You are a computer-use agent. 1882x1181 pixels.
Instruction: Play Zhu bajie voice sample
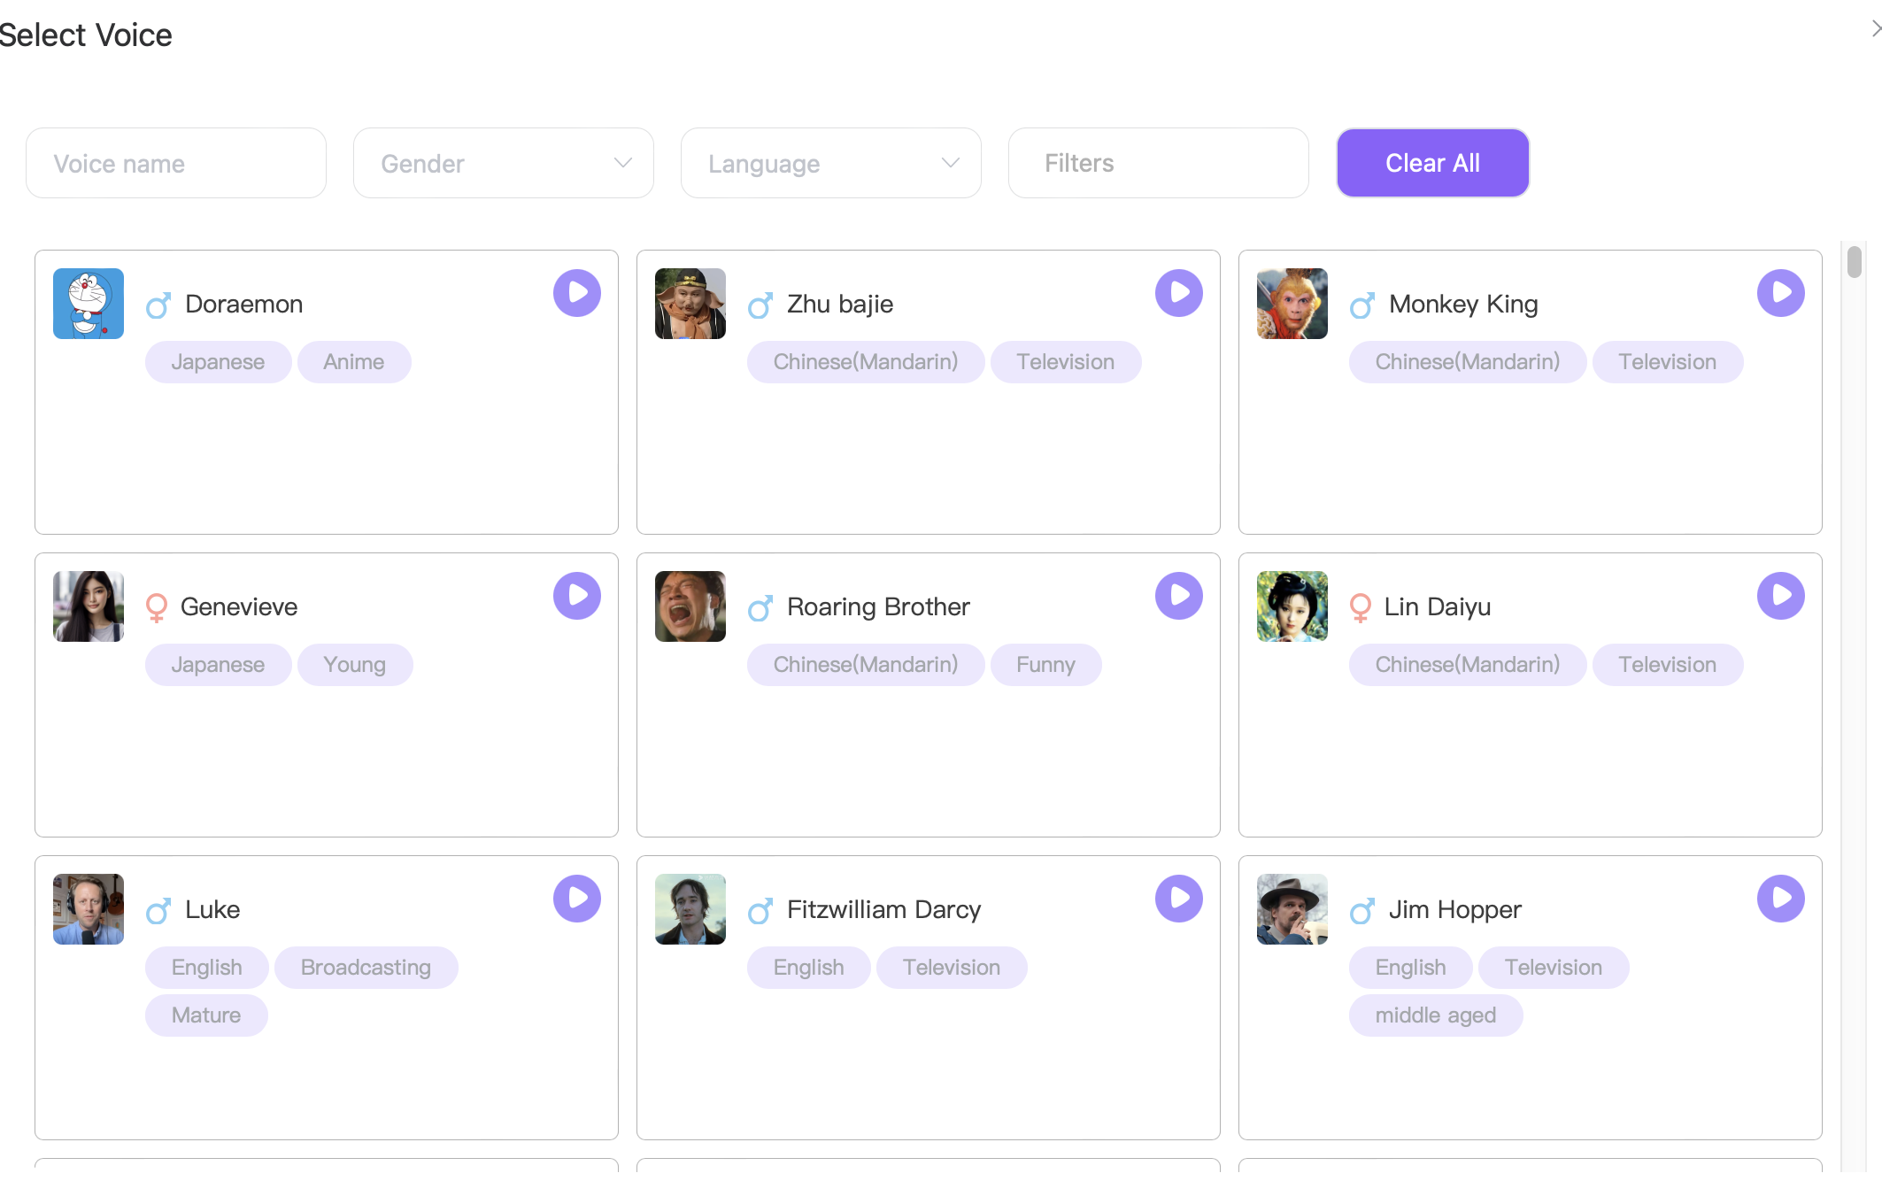coord(1178,293)
